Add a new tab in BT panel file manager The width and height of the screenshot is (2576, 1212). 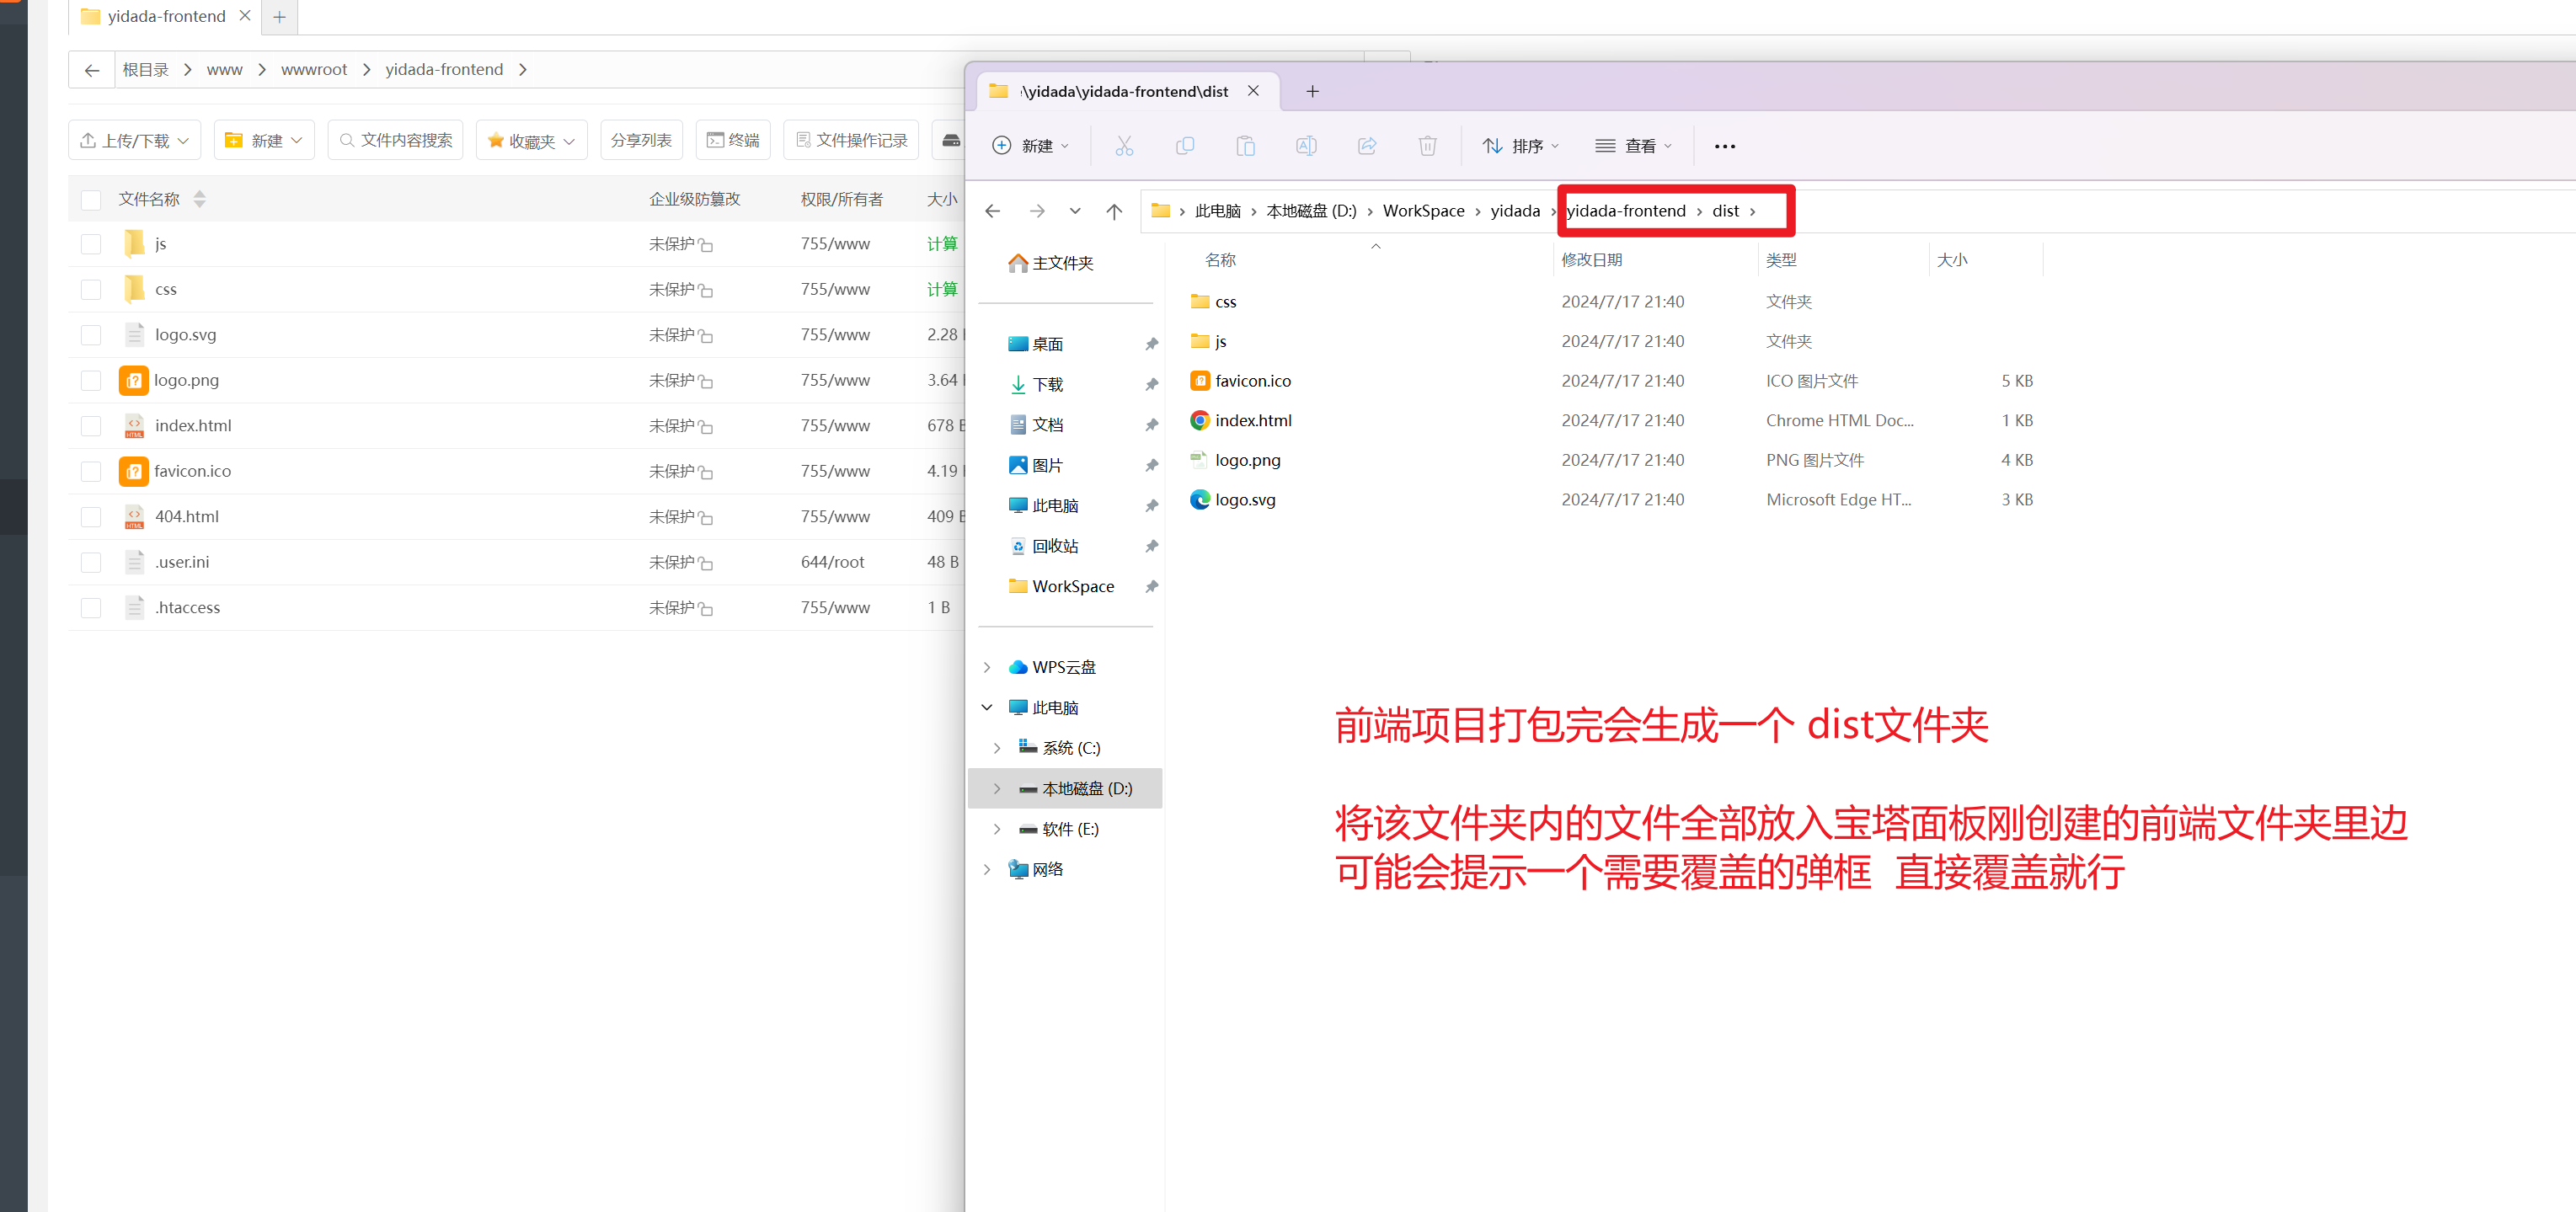(279, 17)
